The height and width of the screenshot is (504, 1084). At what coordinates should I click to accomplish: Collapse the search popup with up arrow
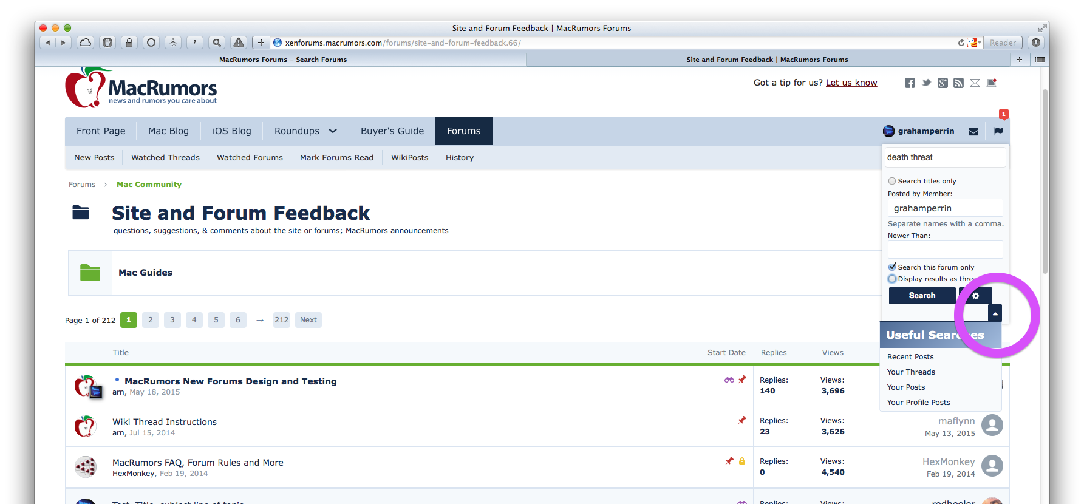pyautogui.click(x=995, y=313)
